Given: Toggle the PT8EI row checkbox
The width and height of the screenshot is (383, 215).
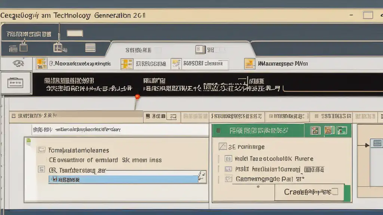Looking at the screenshot, I should coord(228,169).
